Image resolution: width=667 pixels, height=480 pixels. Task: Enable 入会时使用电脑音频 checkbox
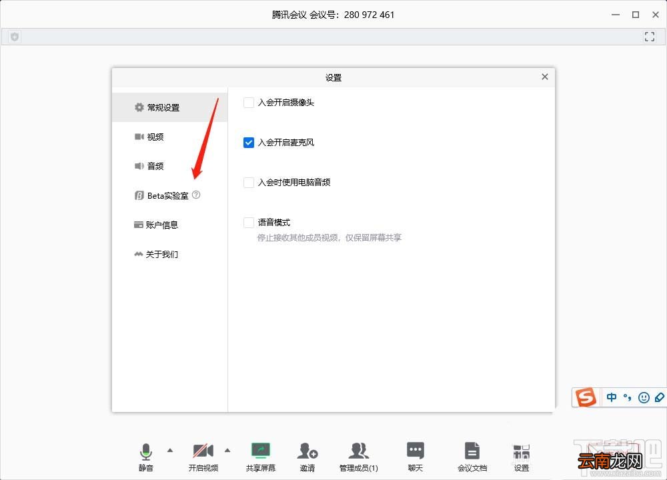pyautogui.click(x=248, y=183)
